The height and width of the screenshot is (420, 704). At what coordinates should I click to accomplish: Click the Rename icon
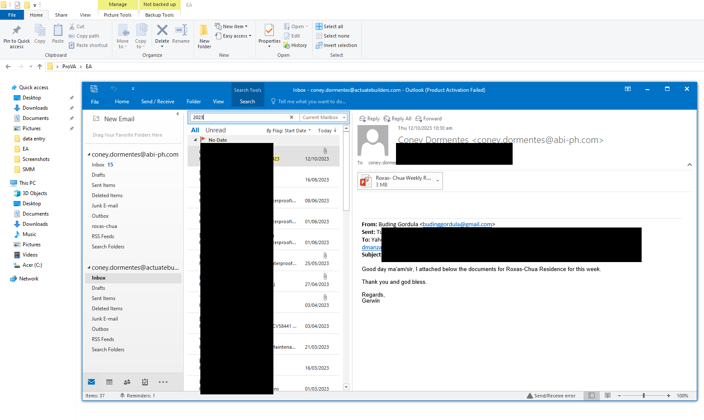[x=181, y=30]
